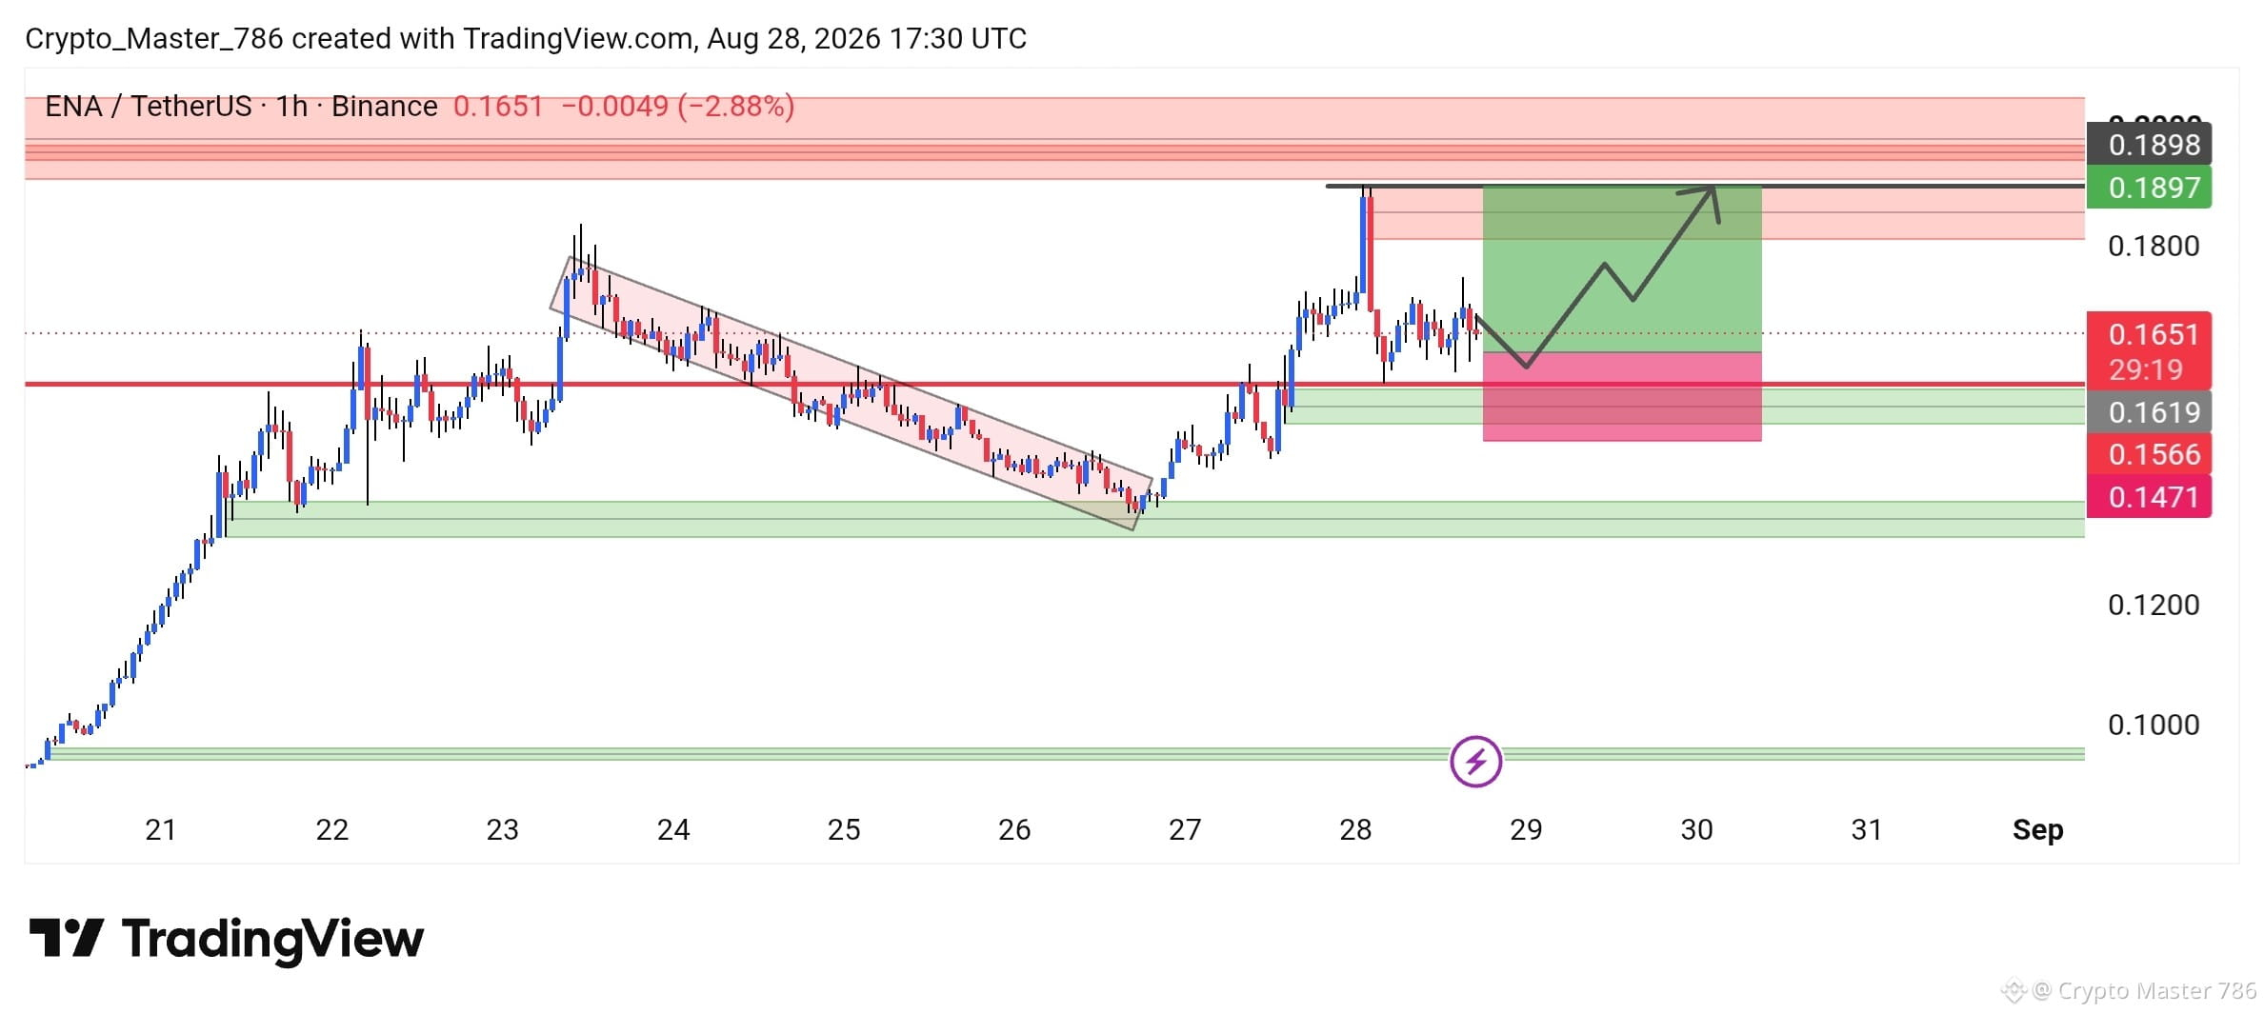Select the pink stop-loss zone of the long position
This screenshot has height=1014, width=2264.
pos(1622,397)
